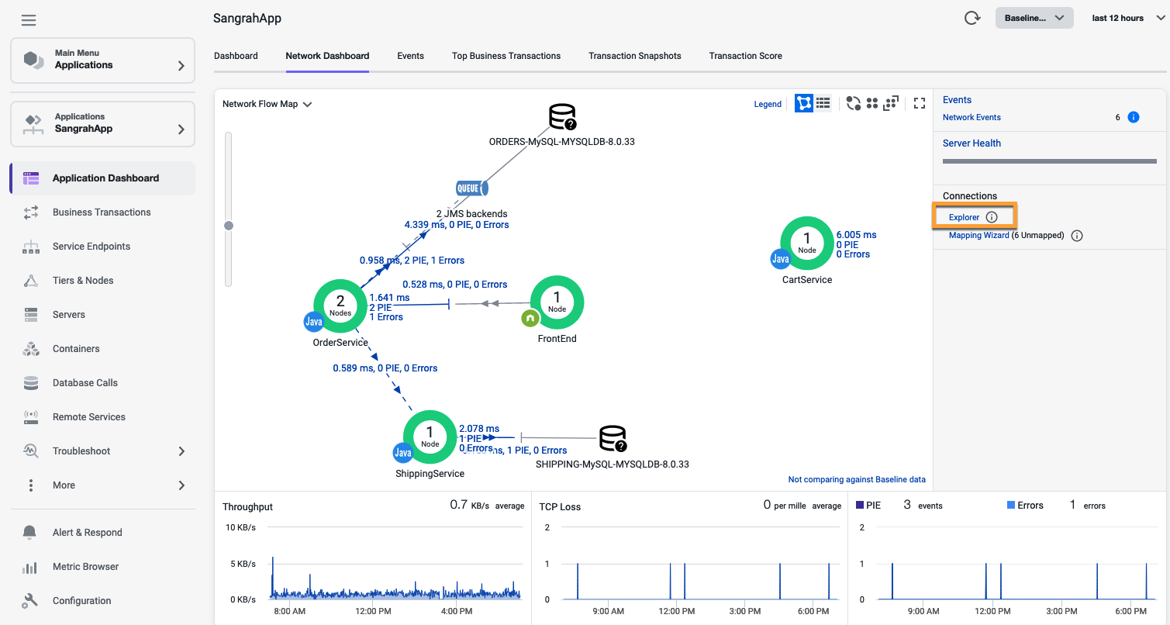Select the ShippingService tier node

pos(430,437)
